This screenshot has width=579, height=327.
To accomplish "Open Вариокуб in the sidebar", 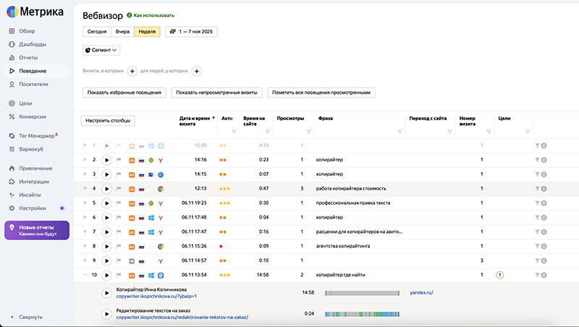I will pyautogui.click(x=31, y=149).
